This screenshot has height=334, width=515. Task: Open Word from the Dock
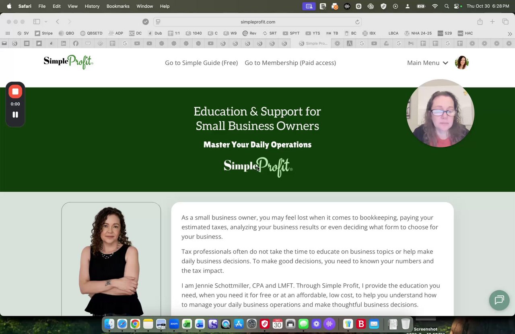pos(200,324)
